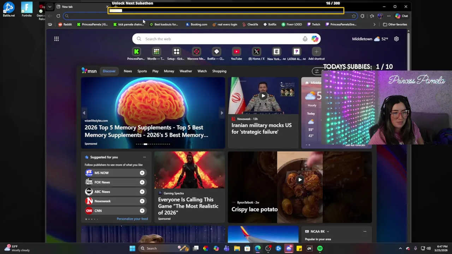The height and width of the screenshot is (254, 452).
Task: Click the Personalize your feed link
Action: [132, 219]
